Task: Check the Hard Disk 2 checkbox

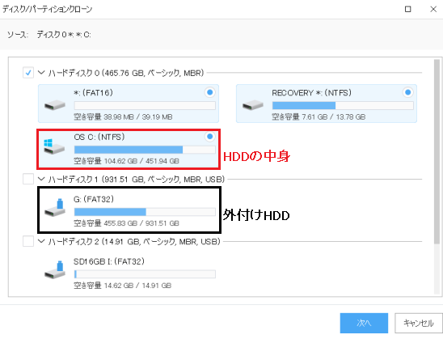Action: [28, 241]
